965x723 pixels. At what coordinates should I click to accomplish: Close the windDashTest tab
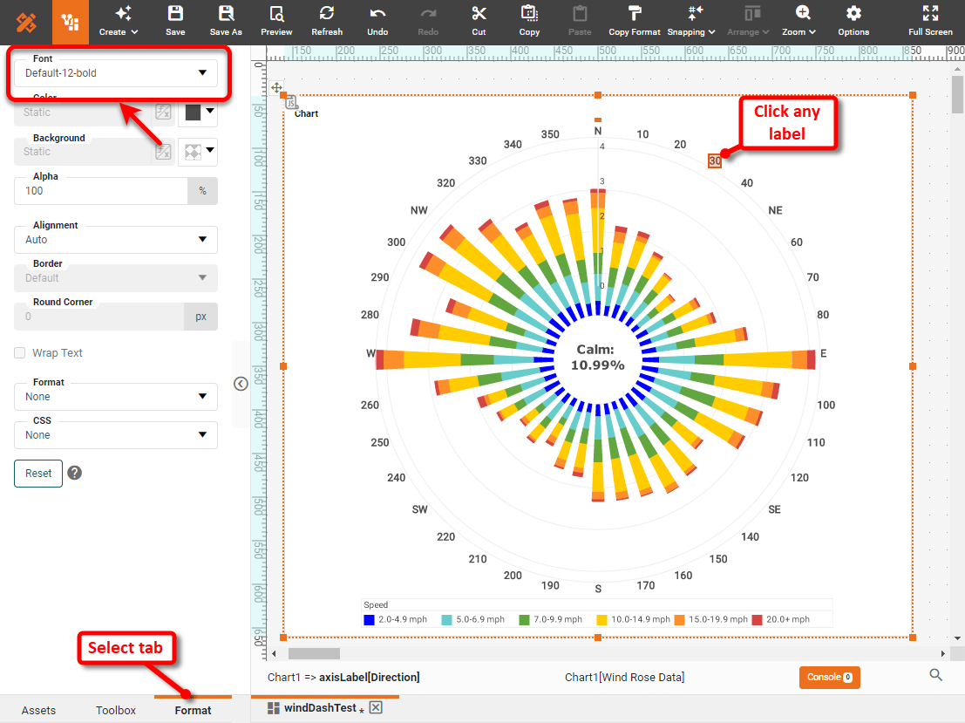(x=376, y=707)
